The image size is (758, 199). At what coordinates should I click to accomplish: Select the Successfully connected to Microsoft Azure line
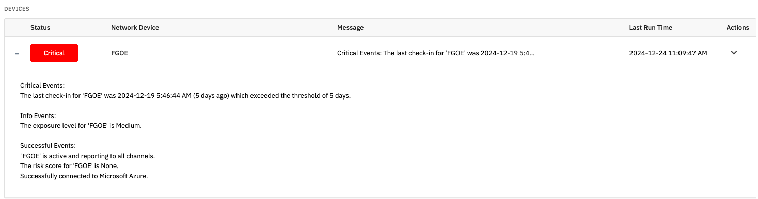pos(84,176)
